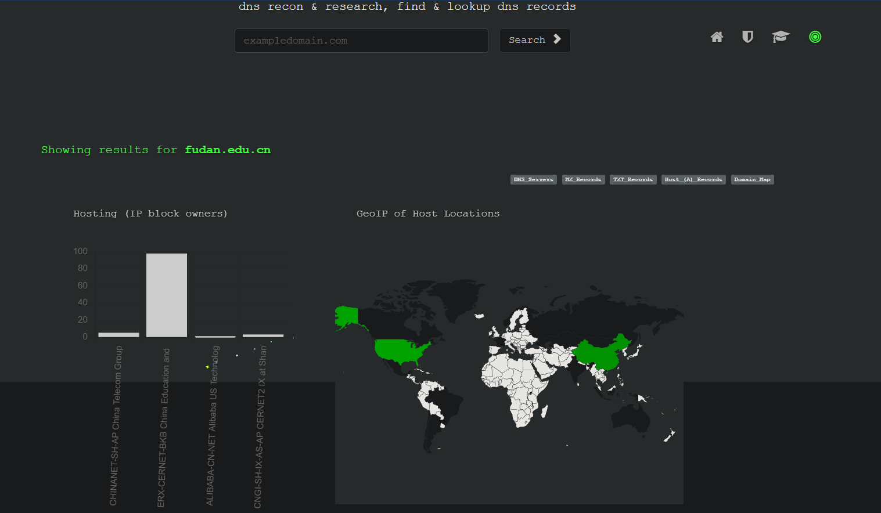Select the CNGI-SH-IX-AS-AP bar in hosting chart
This screenshot has height=513, width=881.
tap(263, 335)
